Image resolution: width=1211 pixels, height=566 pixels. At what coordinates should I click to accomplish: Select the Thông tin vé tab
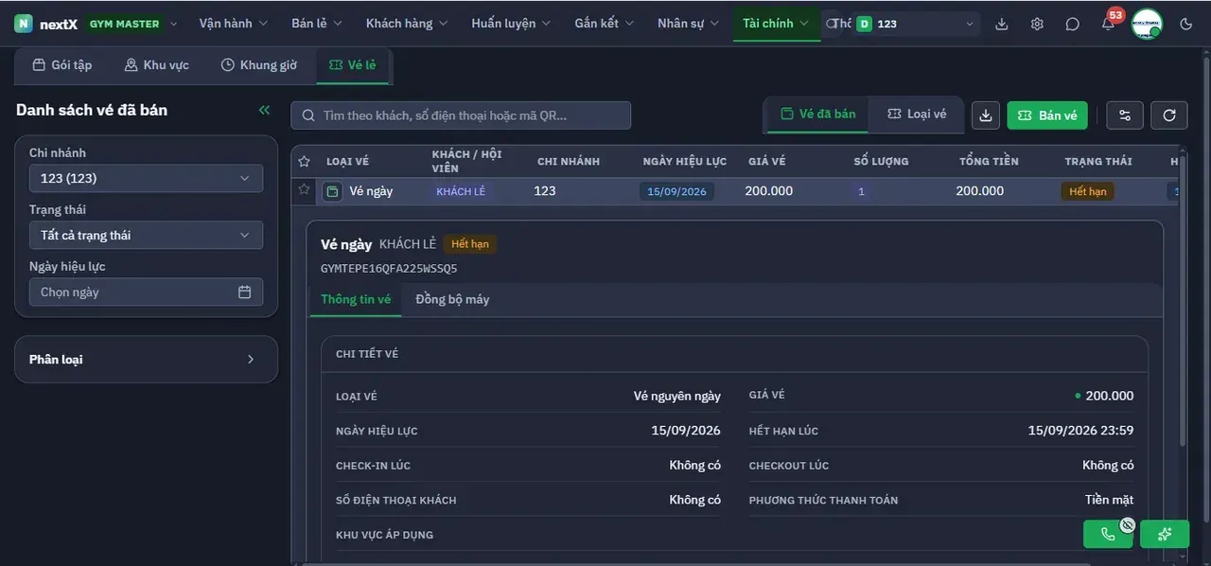(x=356, y=299)
